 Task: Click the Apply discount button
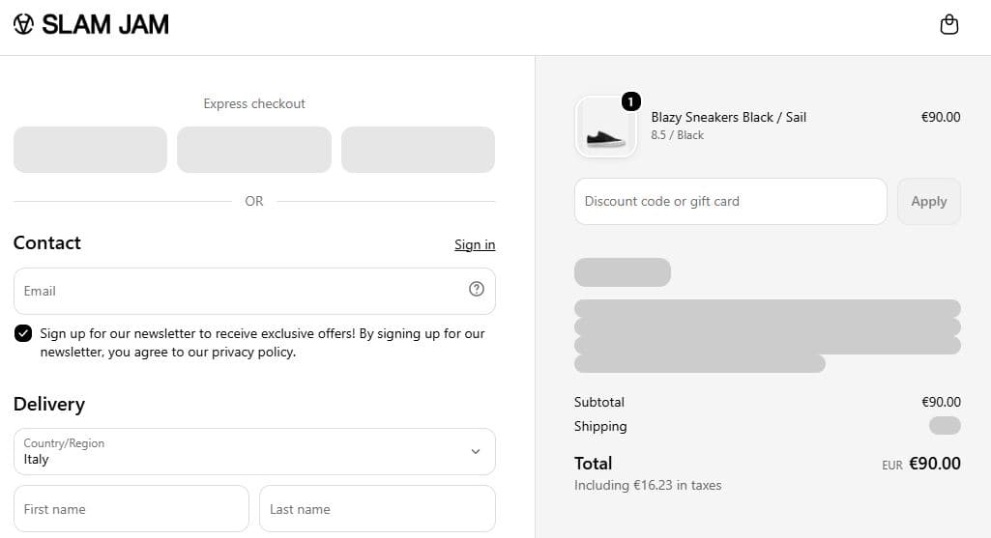(928, 202)
